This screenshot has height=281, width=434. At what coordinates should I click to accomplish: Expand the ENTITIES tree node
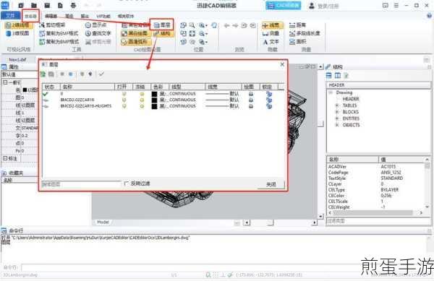(x=337, y=118)
